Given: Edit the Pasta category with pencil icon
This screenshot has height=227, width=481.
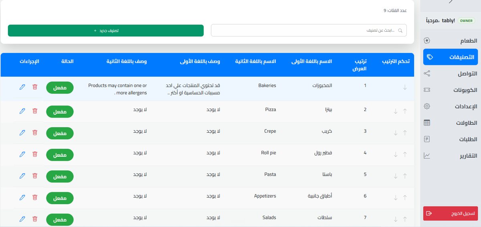Looking at the screenshot, I should click(22, 176).
